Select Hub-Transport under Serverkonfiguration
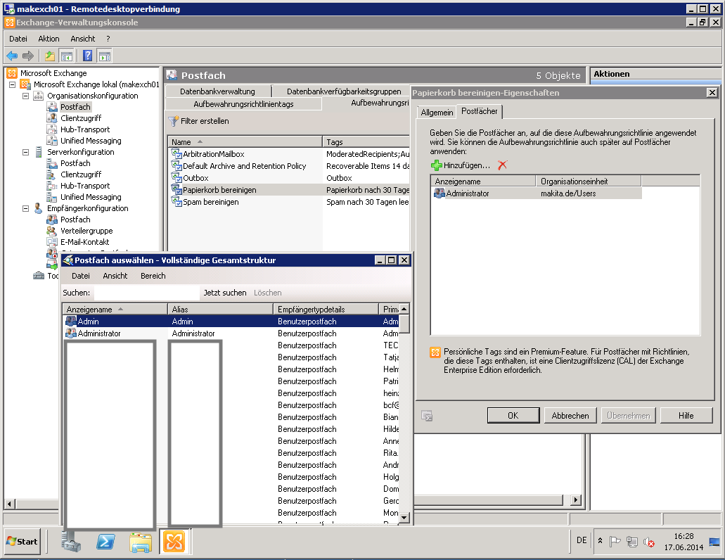This screenshot has width=725, height=560. [x=84, y=186]
